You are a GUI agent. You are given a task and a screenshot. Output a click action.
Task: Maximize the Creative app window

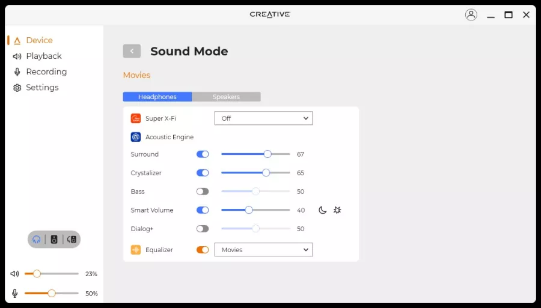(508, 15)
